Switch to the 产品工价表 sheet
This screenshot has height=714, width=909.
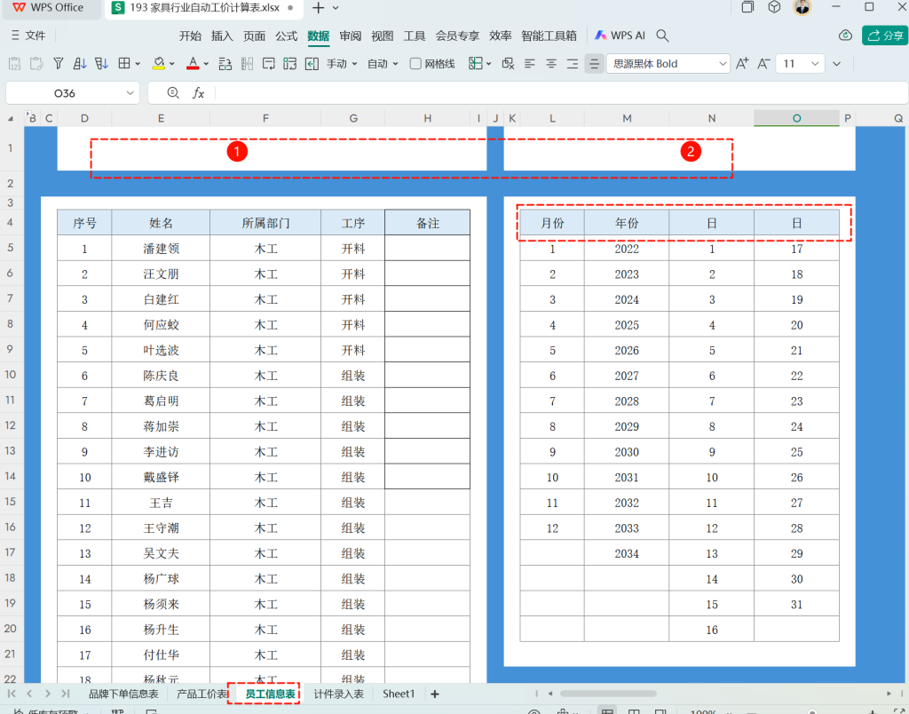202,694
